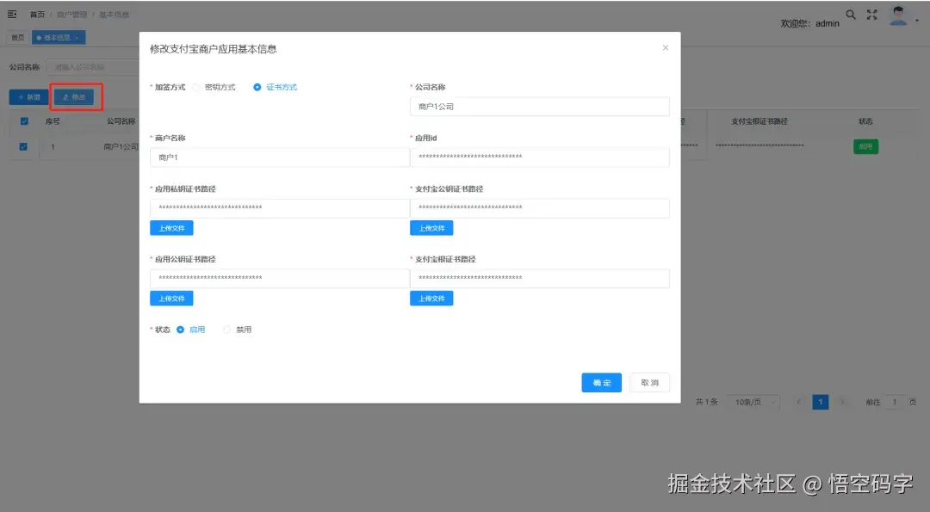Image resolution: width=930 pixels, height=512 pixels.
Task: Switch to the 首页 tab
Action: (x=16, y=37)
